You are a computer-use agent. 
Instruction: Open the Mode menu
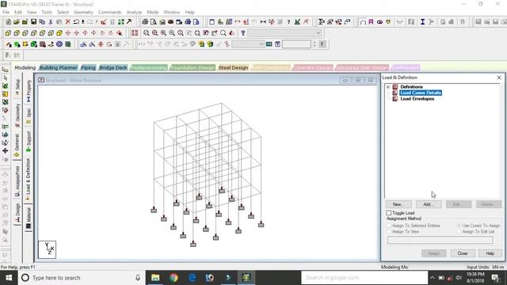[x=153, y=12]
